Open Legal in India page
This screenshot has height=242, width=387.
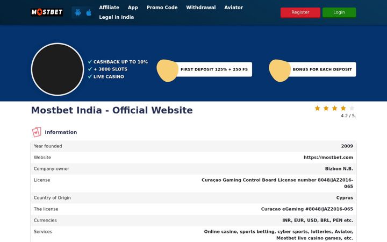[x=117, y=17]
